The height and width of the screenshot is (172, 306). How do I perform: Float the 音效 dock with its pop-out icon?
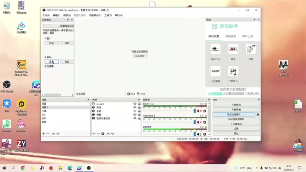pos(254,20)
